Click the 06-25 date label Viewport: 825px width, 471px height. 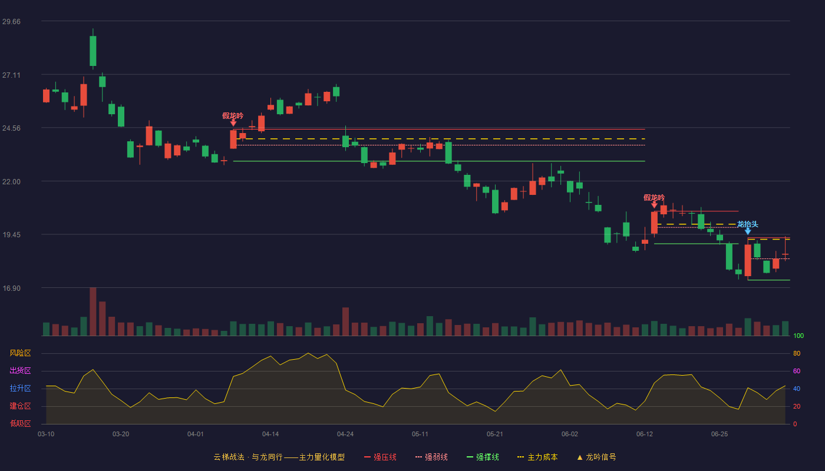pyautogui.click(x=720, y=434)
